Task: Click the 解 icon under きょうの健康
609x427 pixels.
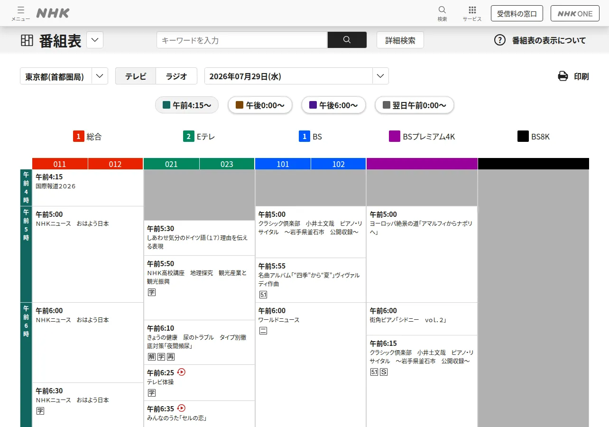Action: 152,357
